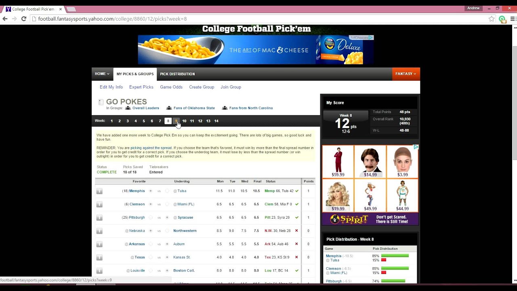Click the page vertical scrollbar
Viewport: 517px width, 291px height.
[x=514, y=103]
